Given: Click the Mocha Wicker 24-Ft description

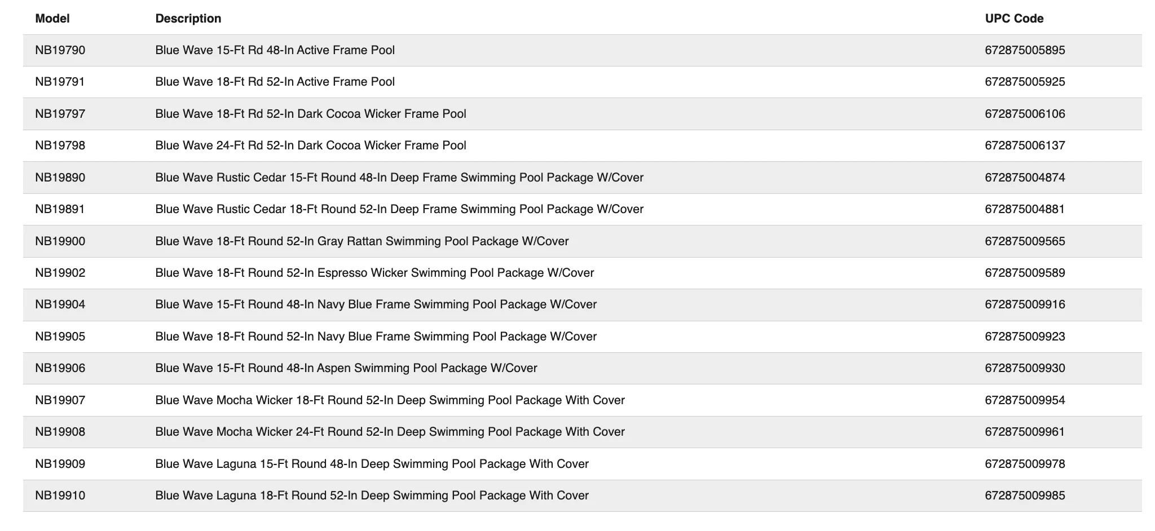Looking at the screenshot, I should coord(390,432).
